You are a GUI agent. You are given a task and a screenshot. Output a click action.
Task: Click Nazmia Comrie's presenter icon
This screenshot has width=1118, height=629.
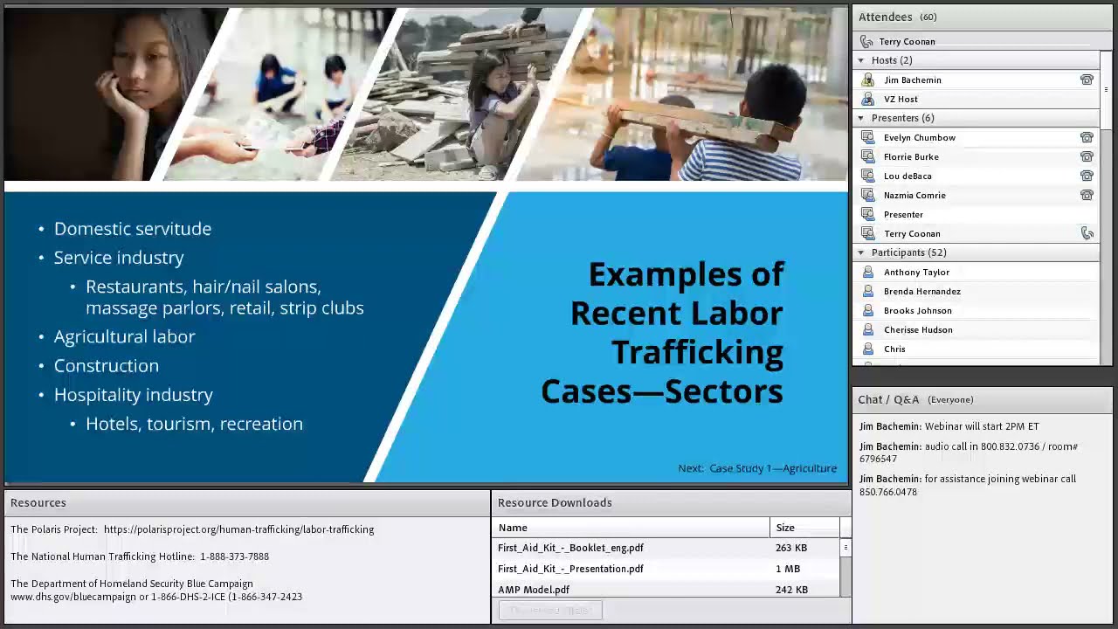[867, 195]
